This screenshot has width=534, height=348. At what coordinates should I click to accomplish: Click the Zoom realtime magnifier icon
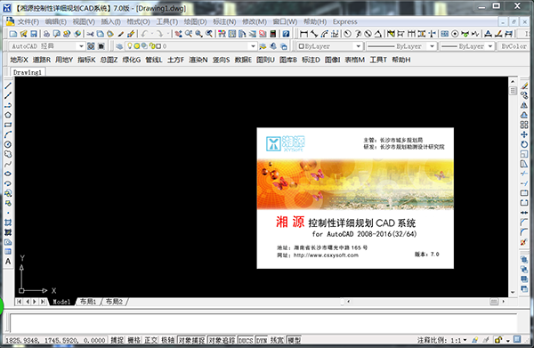coord(189,34)
